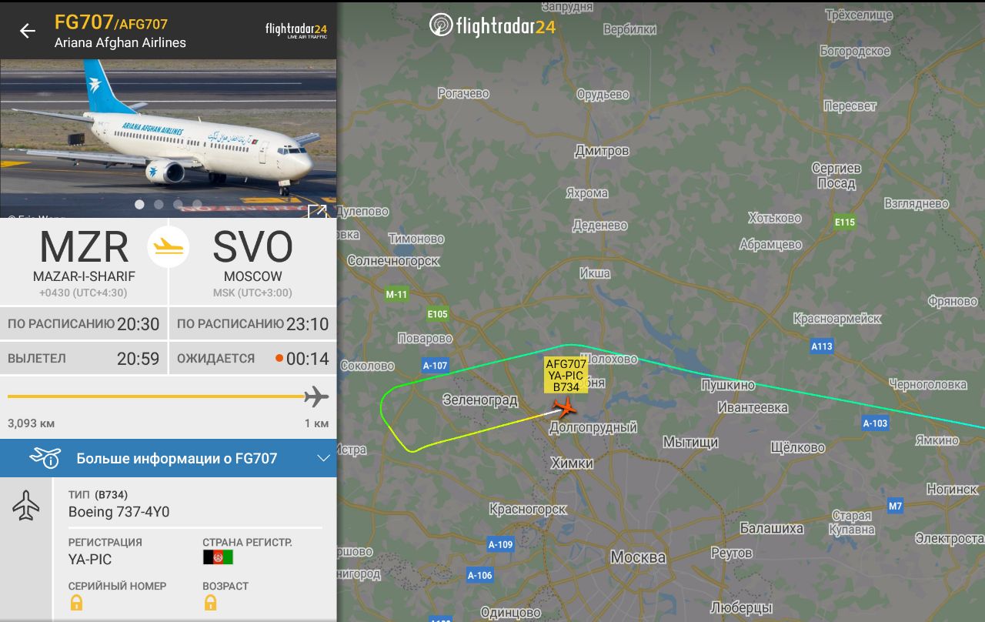Select the second photo carousel dot
985x622 pixels.
point(159,204)
